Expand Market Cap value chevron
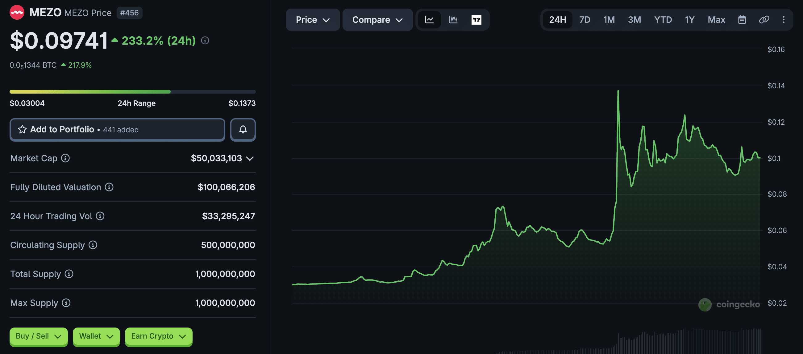 [250, 159]
